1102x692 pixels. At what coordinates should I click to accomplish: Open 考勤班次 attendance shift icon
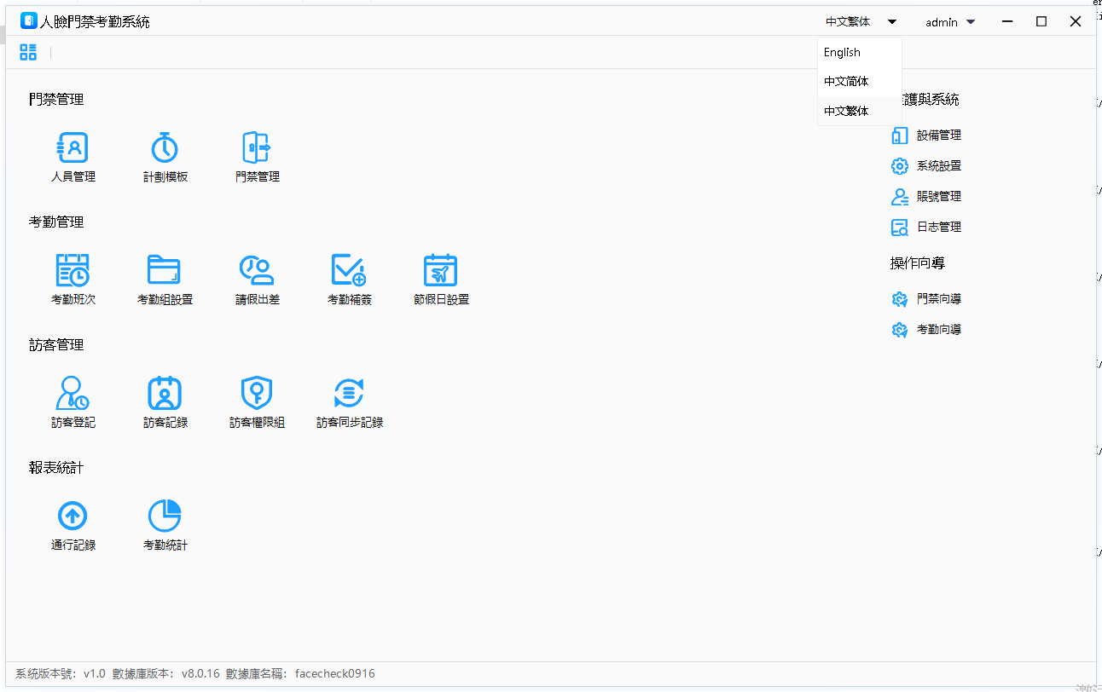point(72,271)
